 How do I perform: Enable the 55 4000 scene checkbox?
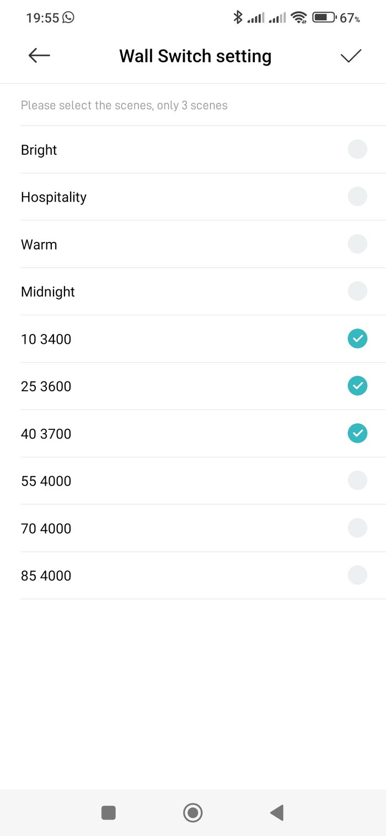(x=357, y=481)
